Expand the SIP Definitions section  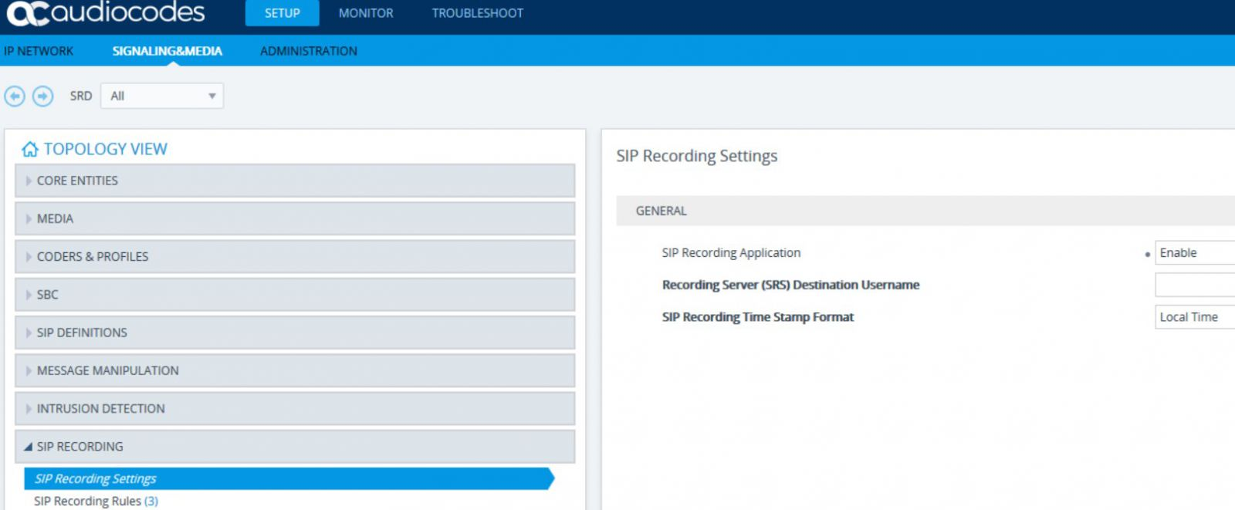pyautogui.click(x=82, y=333)
